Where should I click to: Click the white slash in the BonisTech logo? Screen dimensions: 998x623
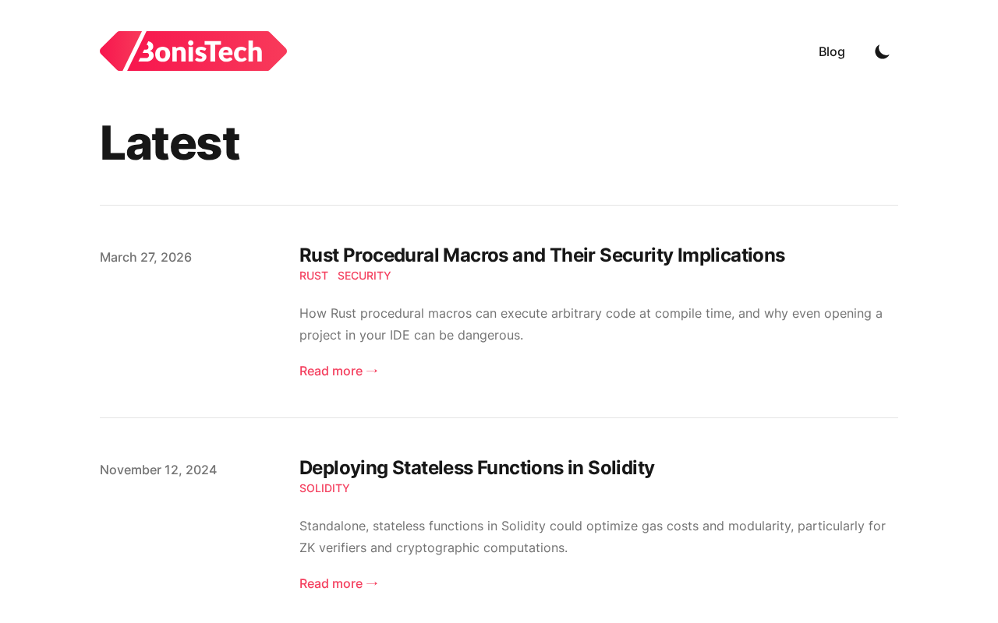[132, 51]
